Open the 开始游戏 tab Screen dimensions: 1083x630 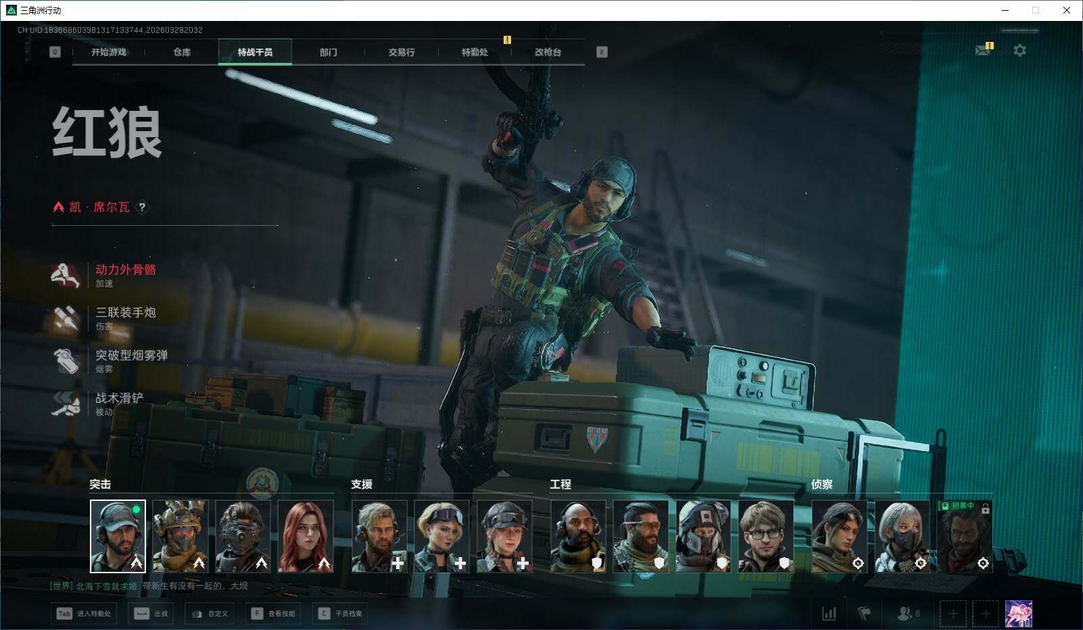109,52
